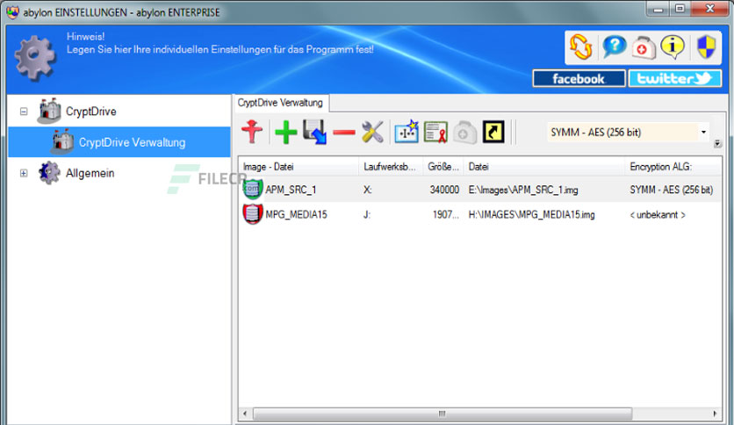Click the < unbekannt > encryption cell
This screenshot has height=425, width=734.
(658, 215)
